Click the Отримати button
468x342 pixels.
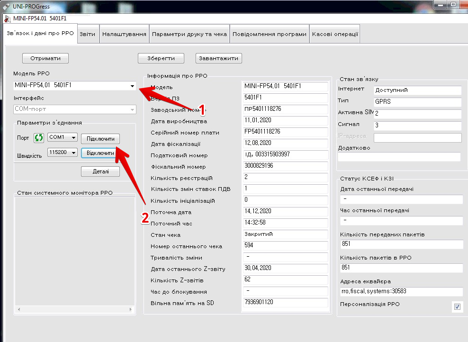[x=45, y=58]
